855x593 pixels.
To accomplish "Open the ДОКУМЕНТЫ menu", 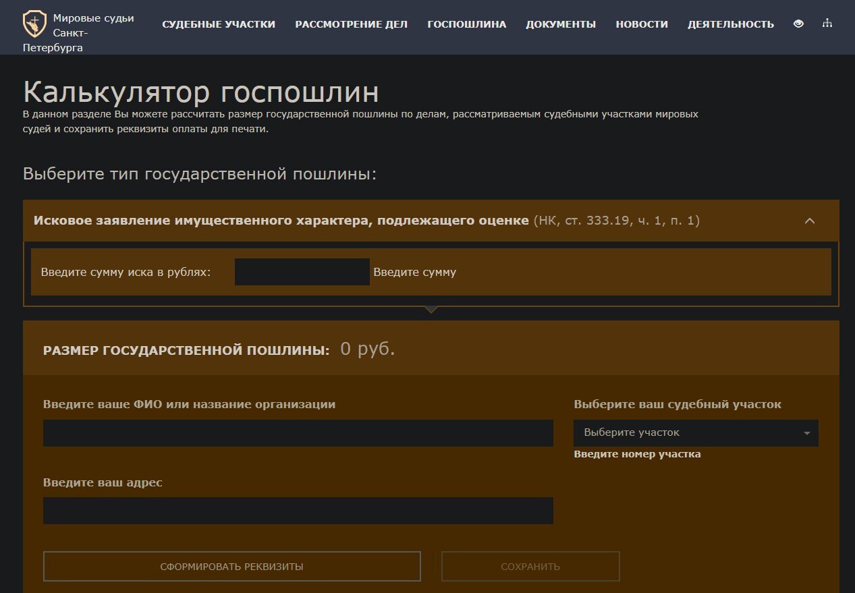I will point(561,24).
